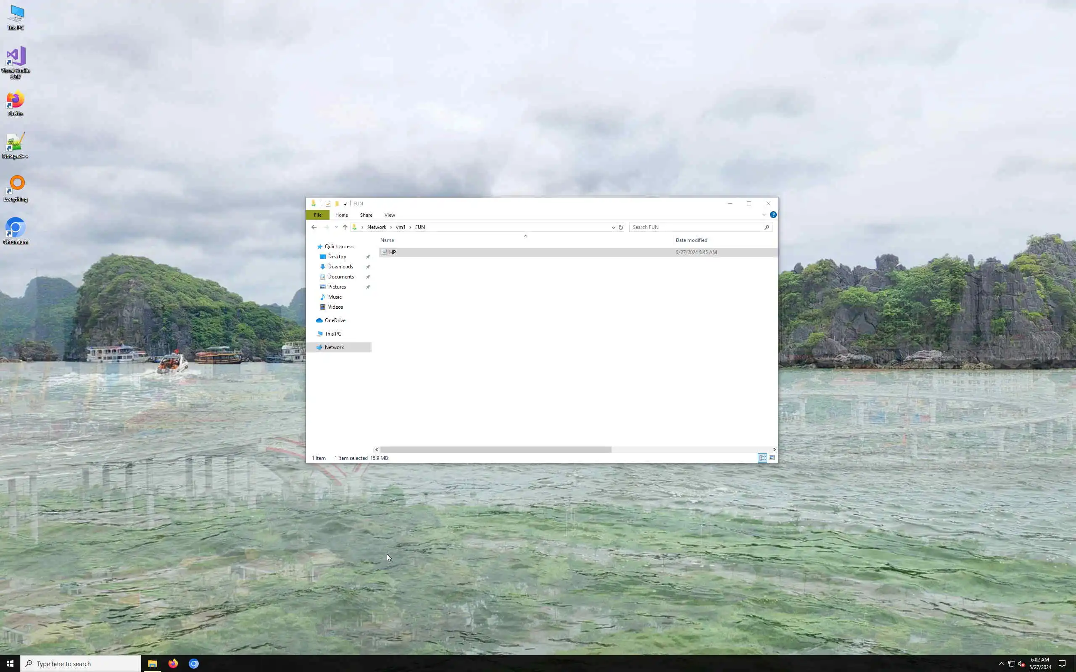Screen dimensions: 1076x672
Task: Click the Back navigation arrow
Action: pyautogui.click(x=314, y=227)
